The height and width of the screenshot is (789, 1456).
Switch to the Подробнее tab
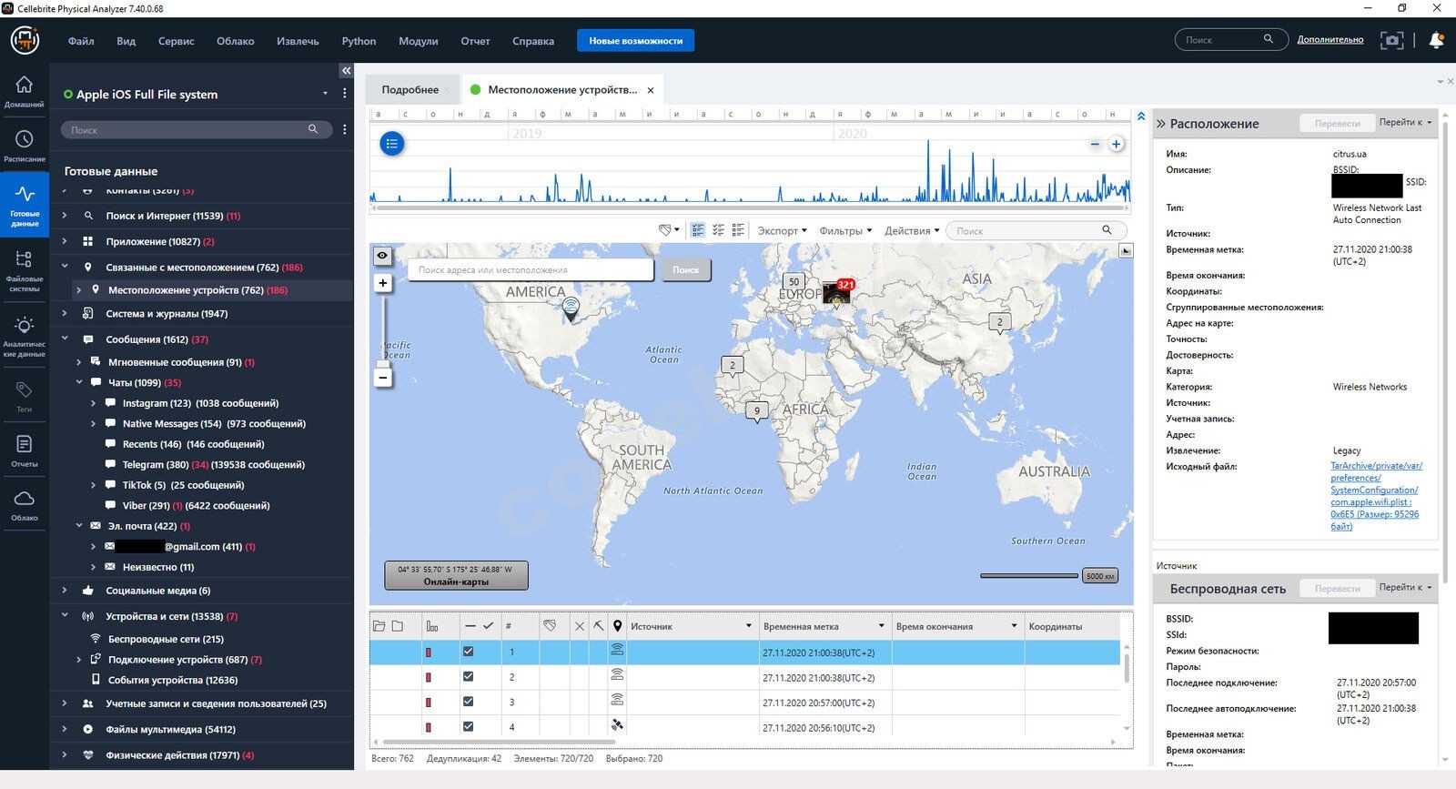point(409,90)
